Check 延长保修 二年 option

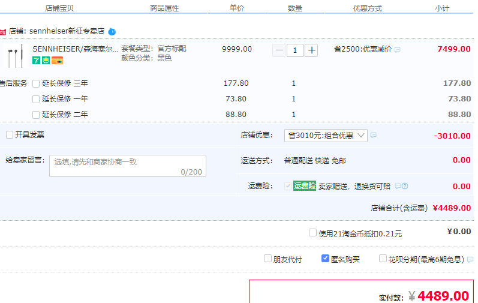click(x=36, y=115)
